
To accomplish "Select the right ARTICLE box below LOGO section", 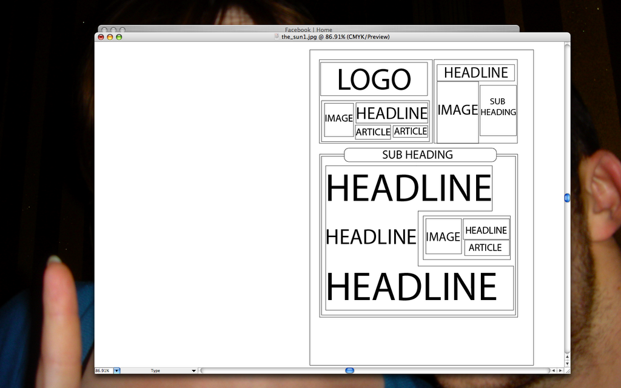I will pyautogui.click(x=411, y=131).
